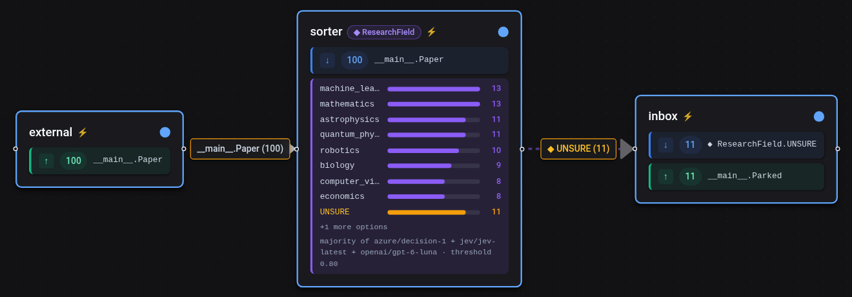The width and height of the screenshot is (852, 297).
Task: Click the robotics progress bar
Action: tap(434, 150)
